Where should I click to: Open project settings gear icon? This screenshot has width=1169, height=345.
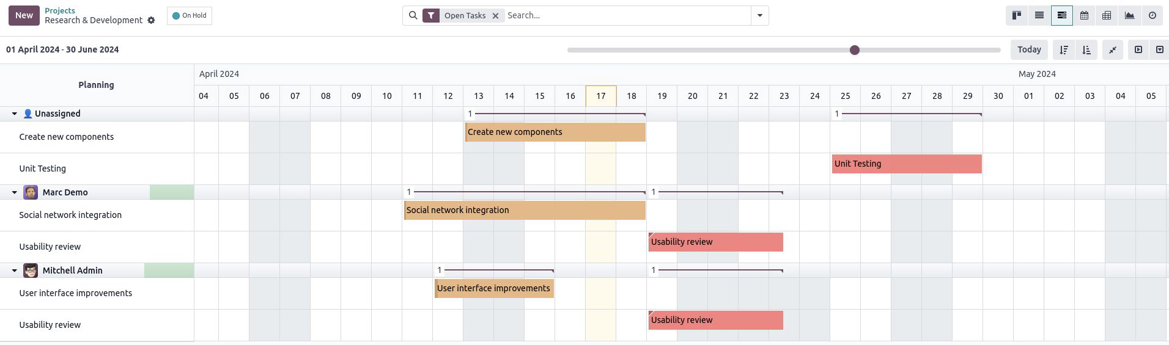tap(151, 20)
